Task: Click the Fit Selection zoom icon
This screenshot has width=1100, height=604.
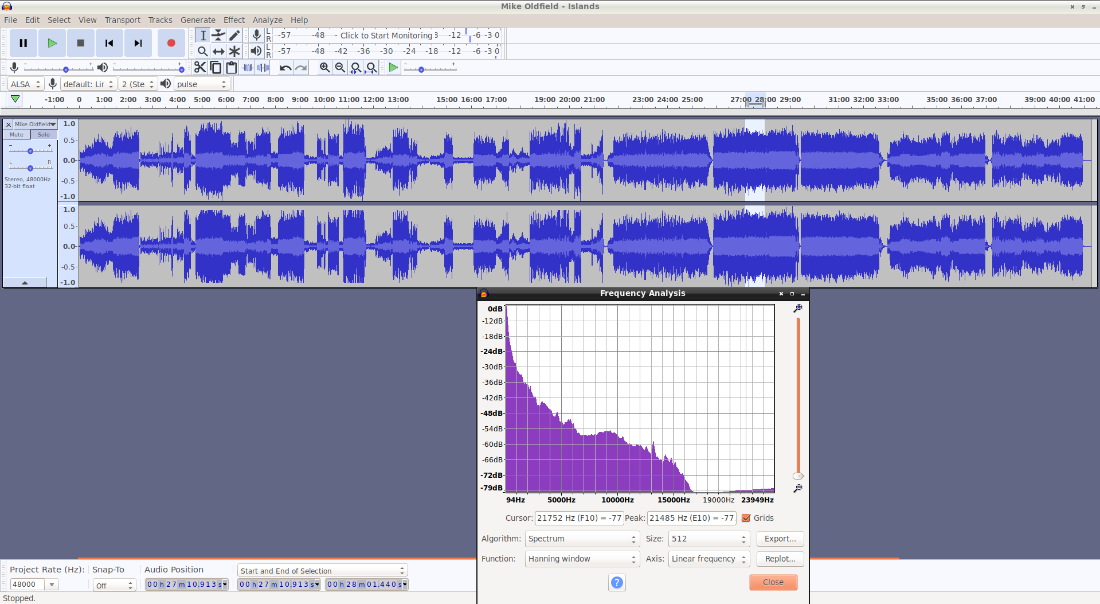Action: [x=355, y=68]
